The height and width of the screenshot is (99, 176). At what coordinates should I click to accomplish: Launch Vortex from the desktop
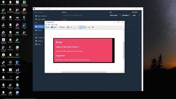coord(17,78)
